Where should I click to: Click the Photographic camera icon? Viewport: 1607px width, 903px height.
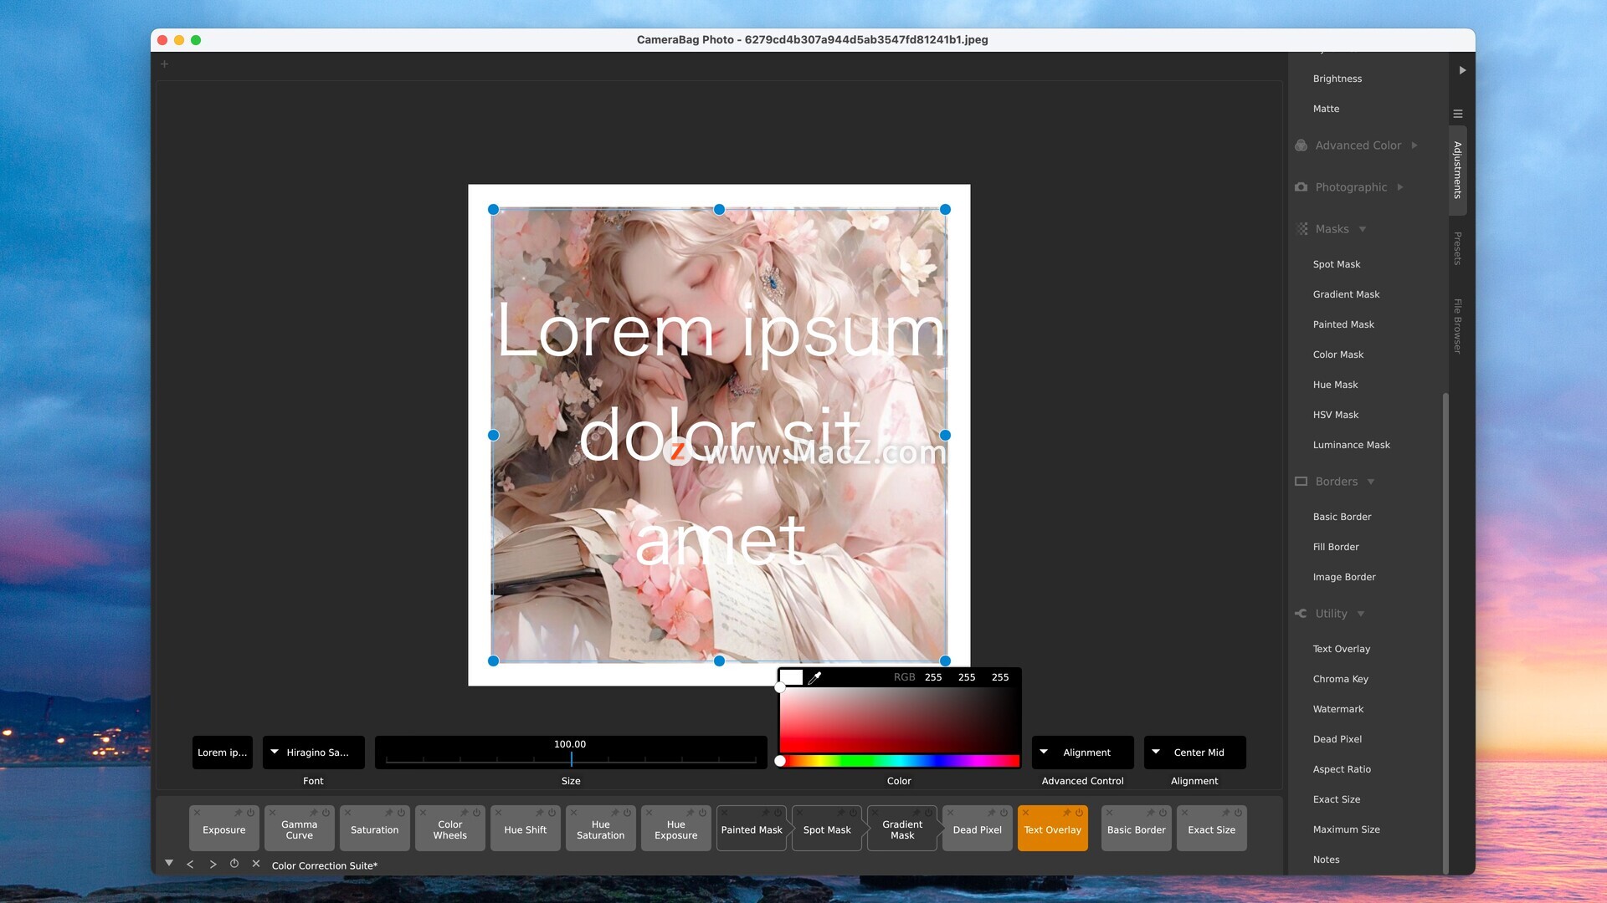pos(1301,187)
